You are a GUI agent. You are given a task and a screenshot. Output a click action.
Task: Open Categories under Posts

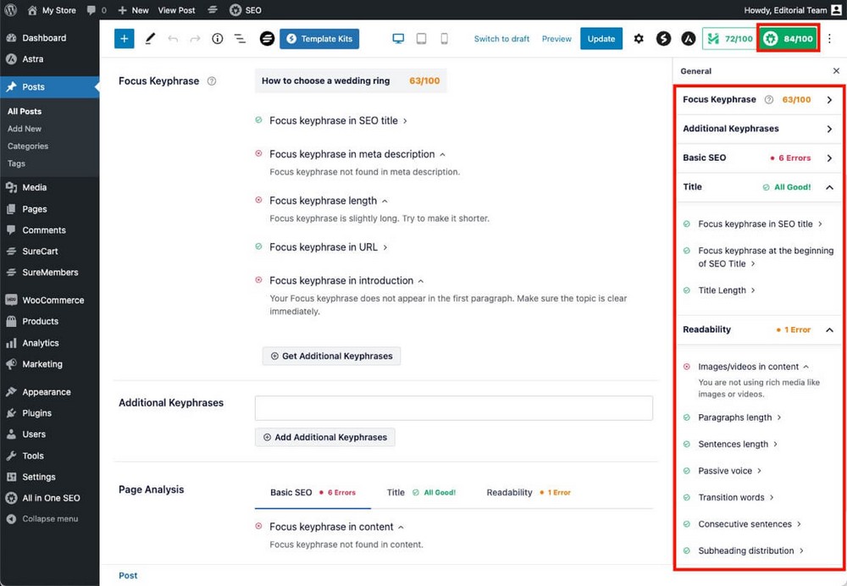tap(28, 146)
